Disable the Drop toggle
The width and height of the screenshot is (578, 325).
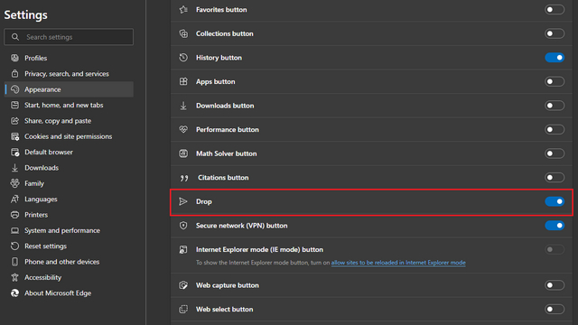(x=555, y=201)
